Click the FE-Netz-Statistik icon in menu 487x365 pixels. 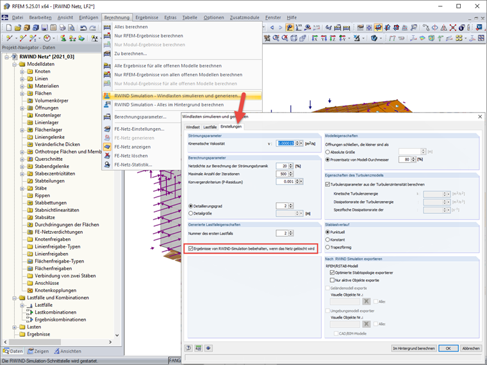[x=107, y=165]
